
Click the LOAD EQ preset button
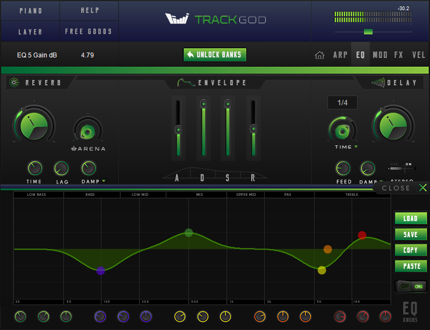(411, 218)
